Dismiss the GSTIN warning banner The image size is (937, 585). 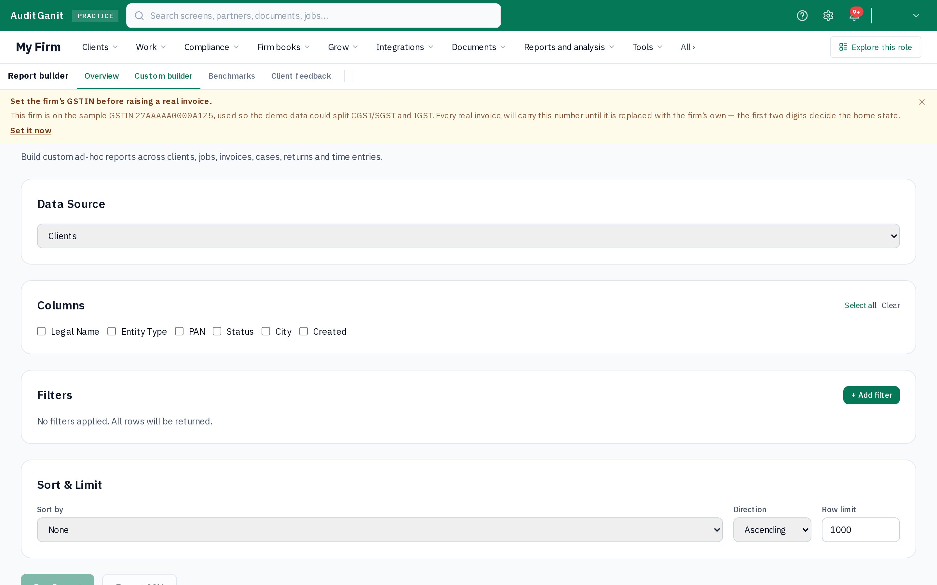921,102
